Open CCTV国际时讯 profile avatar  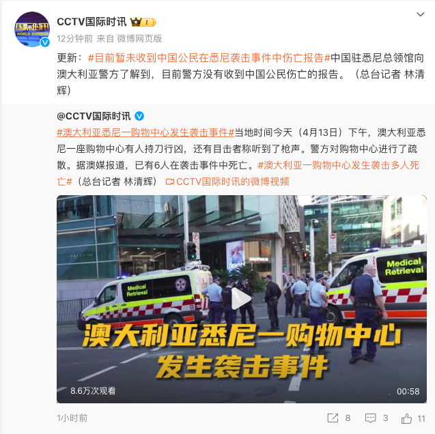pos(32,29)
